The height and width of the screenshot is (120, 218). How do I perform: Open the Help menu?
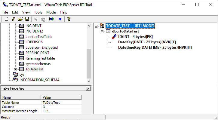(63, 12)
